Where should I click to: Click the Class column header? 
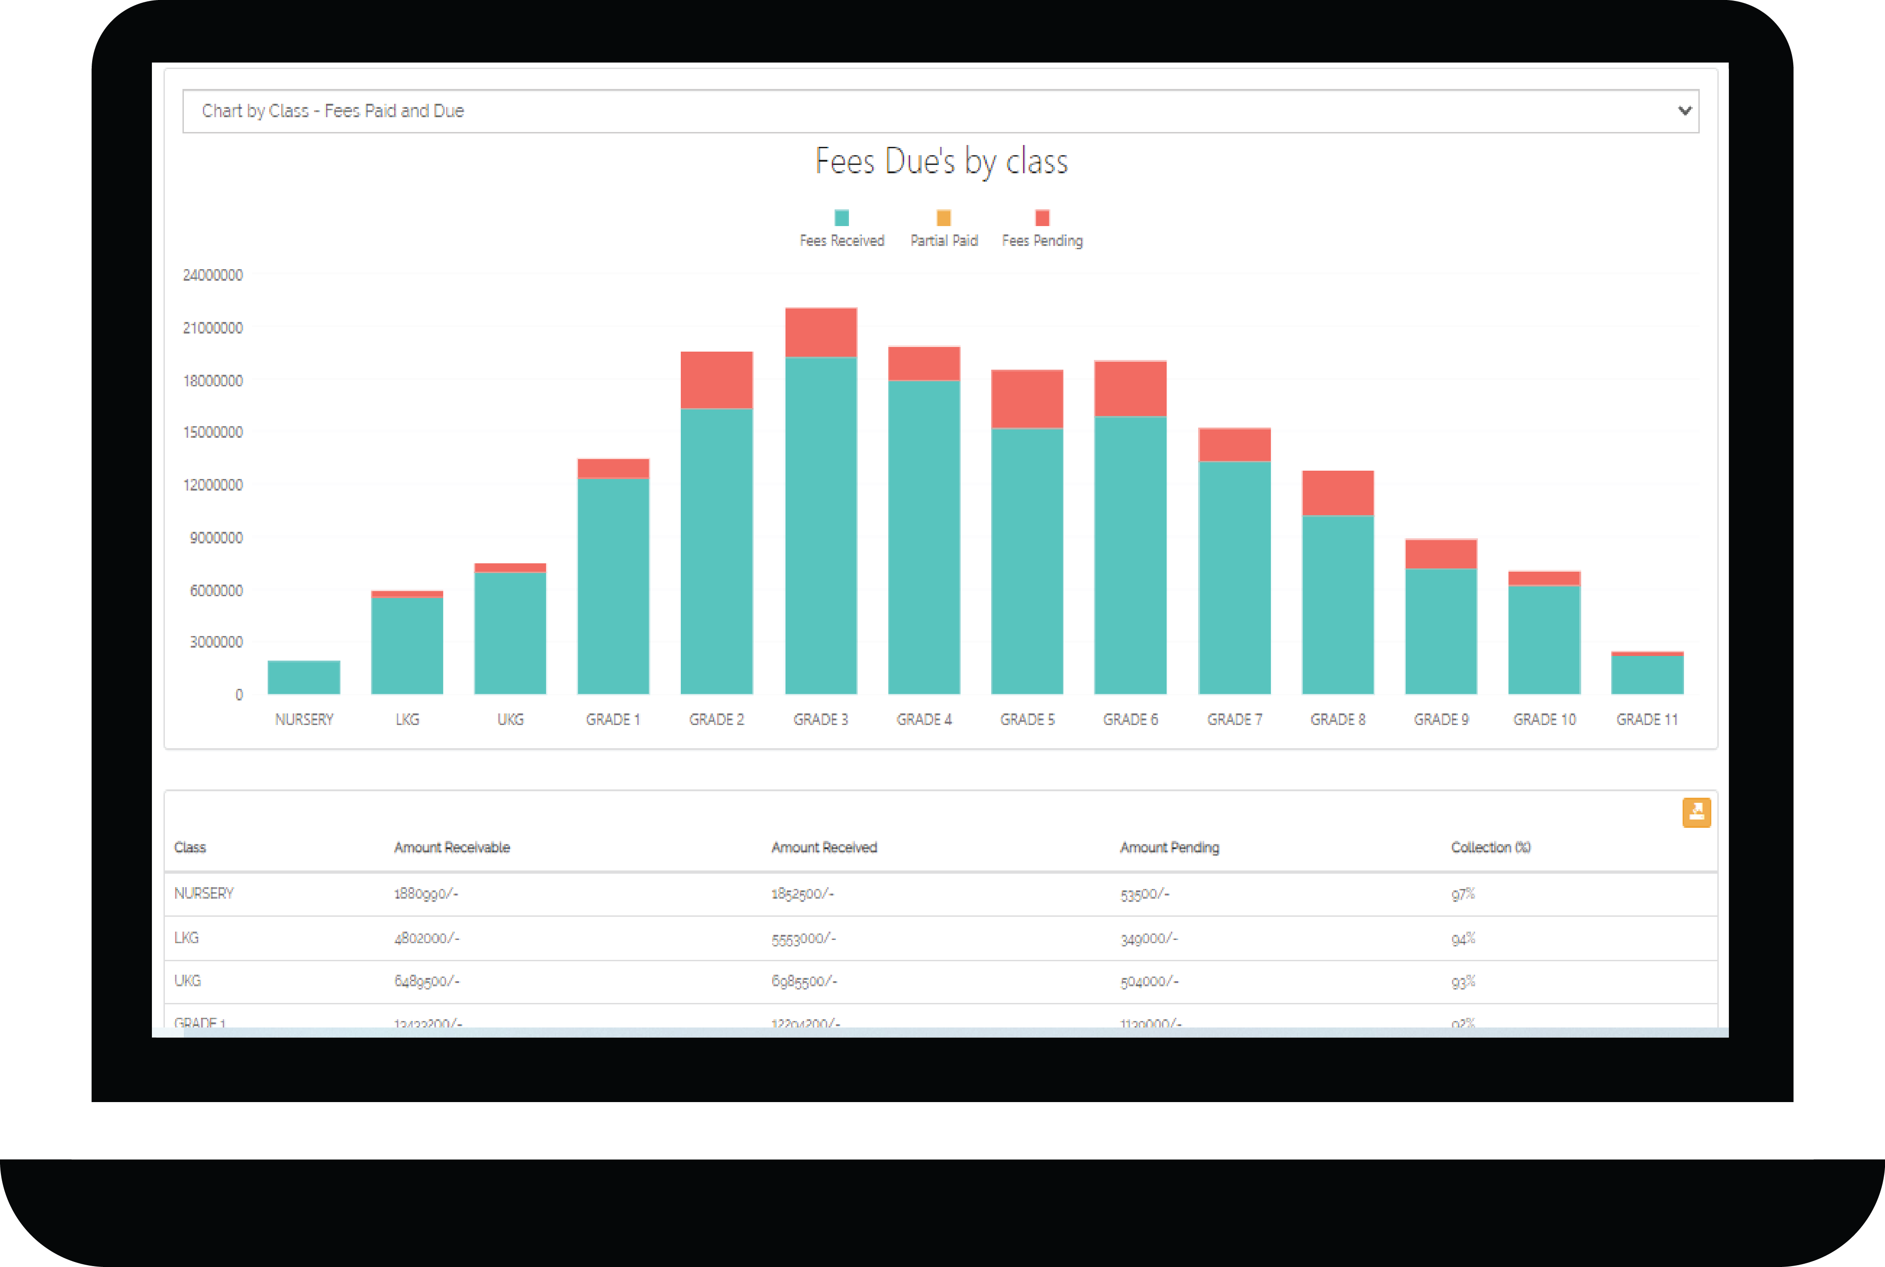coord(190,847)
